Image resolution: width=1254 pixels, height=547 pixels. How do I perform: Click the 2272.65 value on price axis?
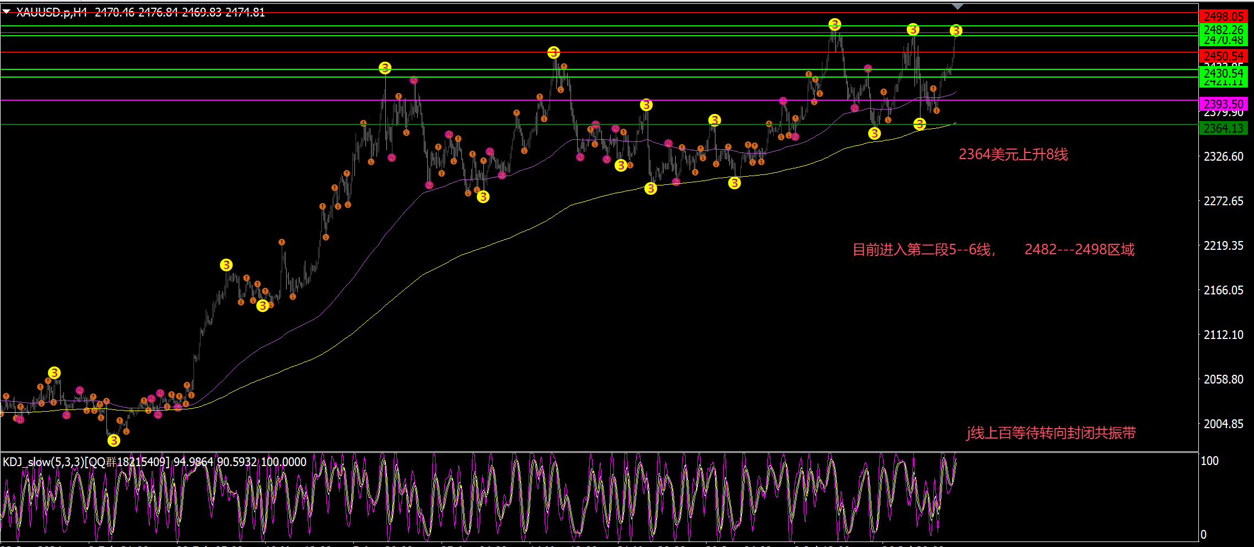[1223, 201]
